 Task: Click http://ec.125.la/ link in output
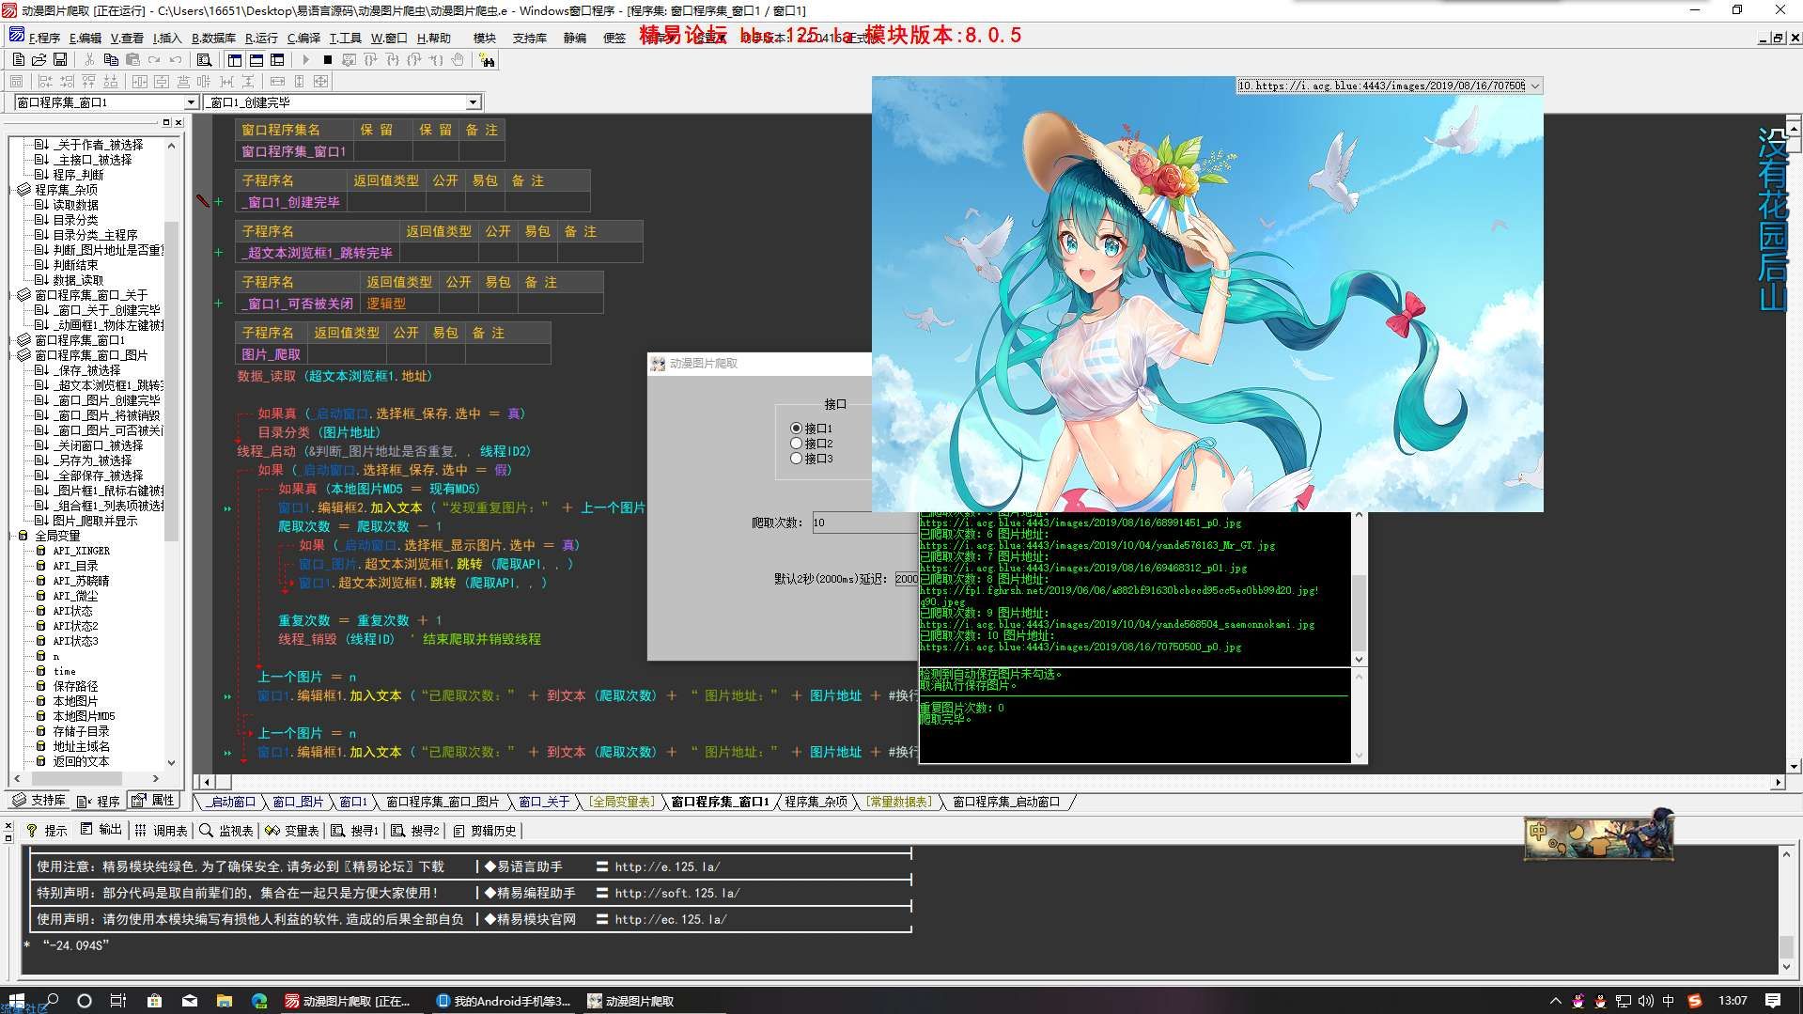pyautogui.click(x=671, y=919)
